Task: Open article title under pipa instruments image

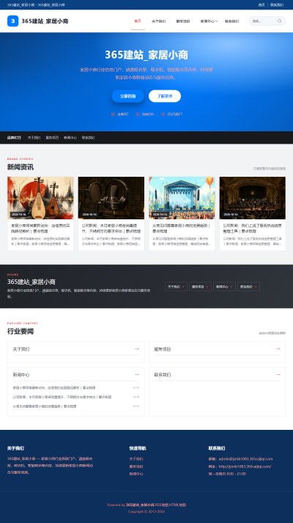Action: click(x=40, y=228)
